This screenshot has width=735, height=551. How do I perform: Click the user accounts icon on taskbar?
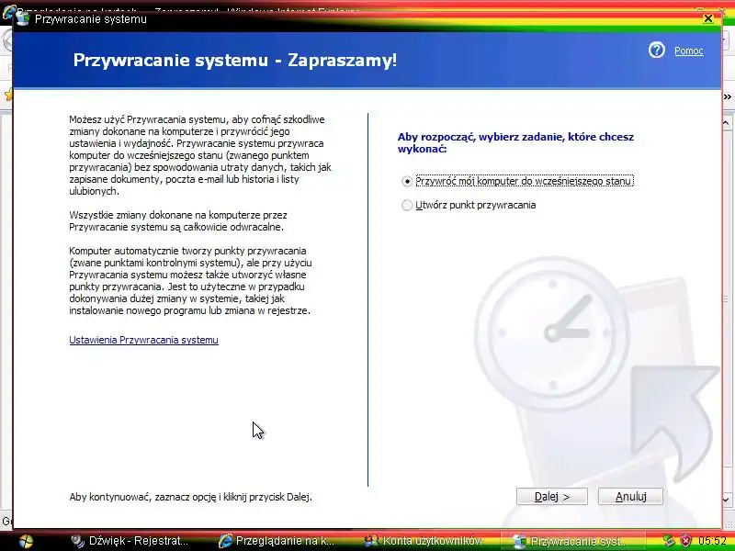pos(371,541)
